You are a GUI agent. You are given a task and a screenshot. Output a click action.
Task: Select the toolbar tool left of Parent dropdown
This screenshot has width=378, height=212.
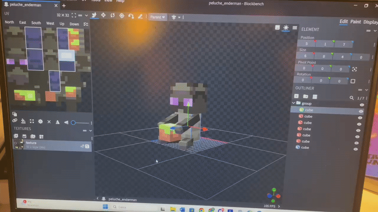pyautogui.click(x=140, y=16)
